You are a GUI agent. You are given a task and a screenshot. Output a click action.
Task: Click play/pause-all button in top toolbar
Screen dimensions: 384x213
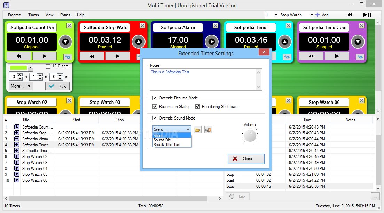click(x=367, y=15)
